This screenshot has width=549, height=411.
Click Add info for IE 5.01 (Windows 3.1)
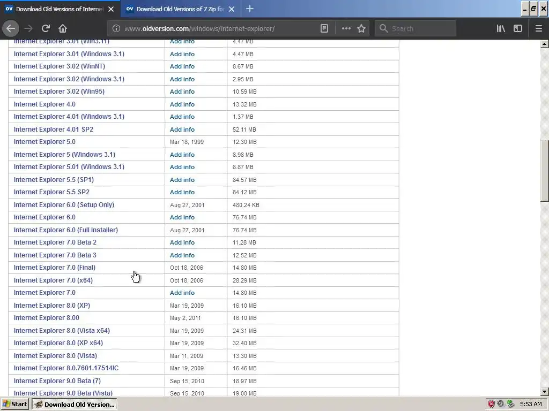tap(182, 167)
